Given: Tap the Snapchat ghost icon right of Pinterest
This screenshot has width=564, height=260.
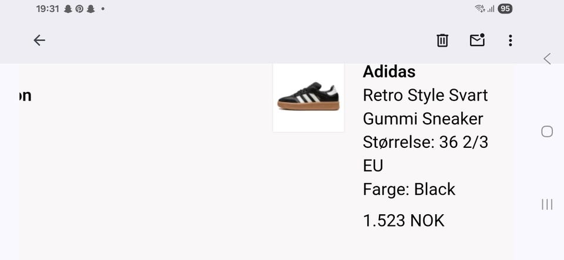Looking at the screenshot, I should tap(90, 9).
